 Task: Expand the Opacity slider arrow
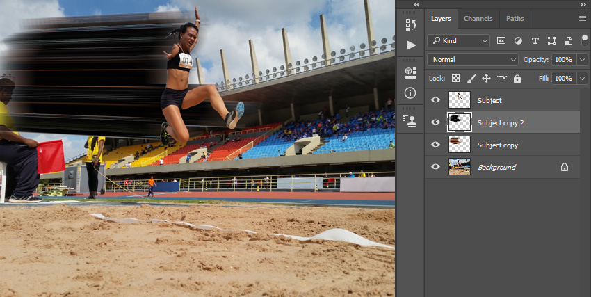point(583,60)
